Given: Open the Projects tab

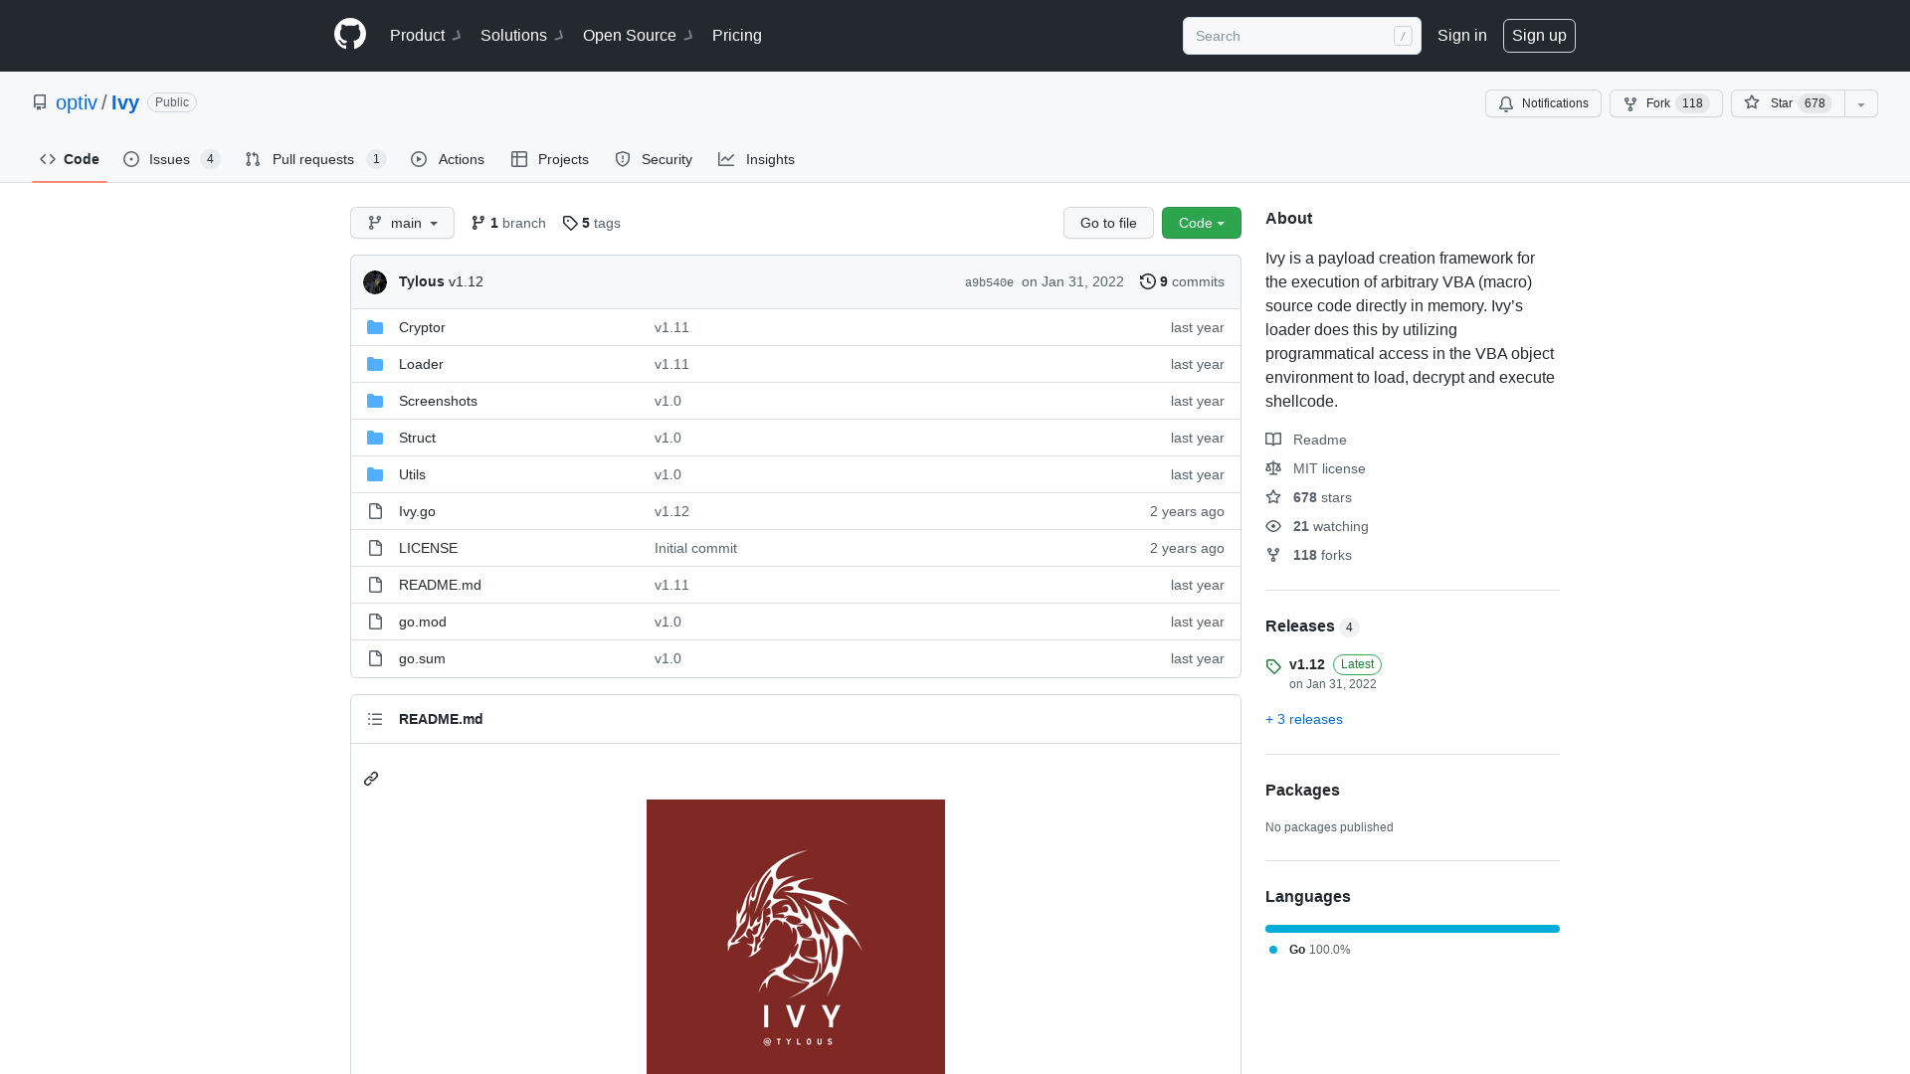Looking at the screenshot, I should coord(550,159).
